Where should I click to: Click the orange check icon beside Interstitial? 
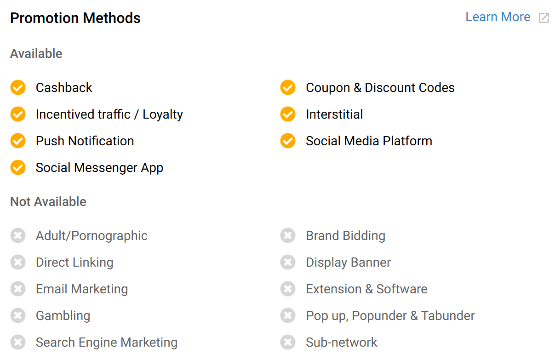pos(288,114)
